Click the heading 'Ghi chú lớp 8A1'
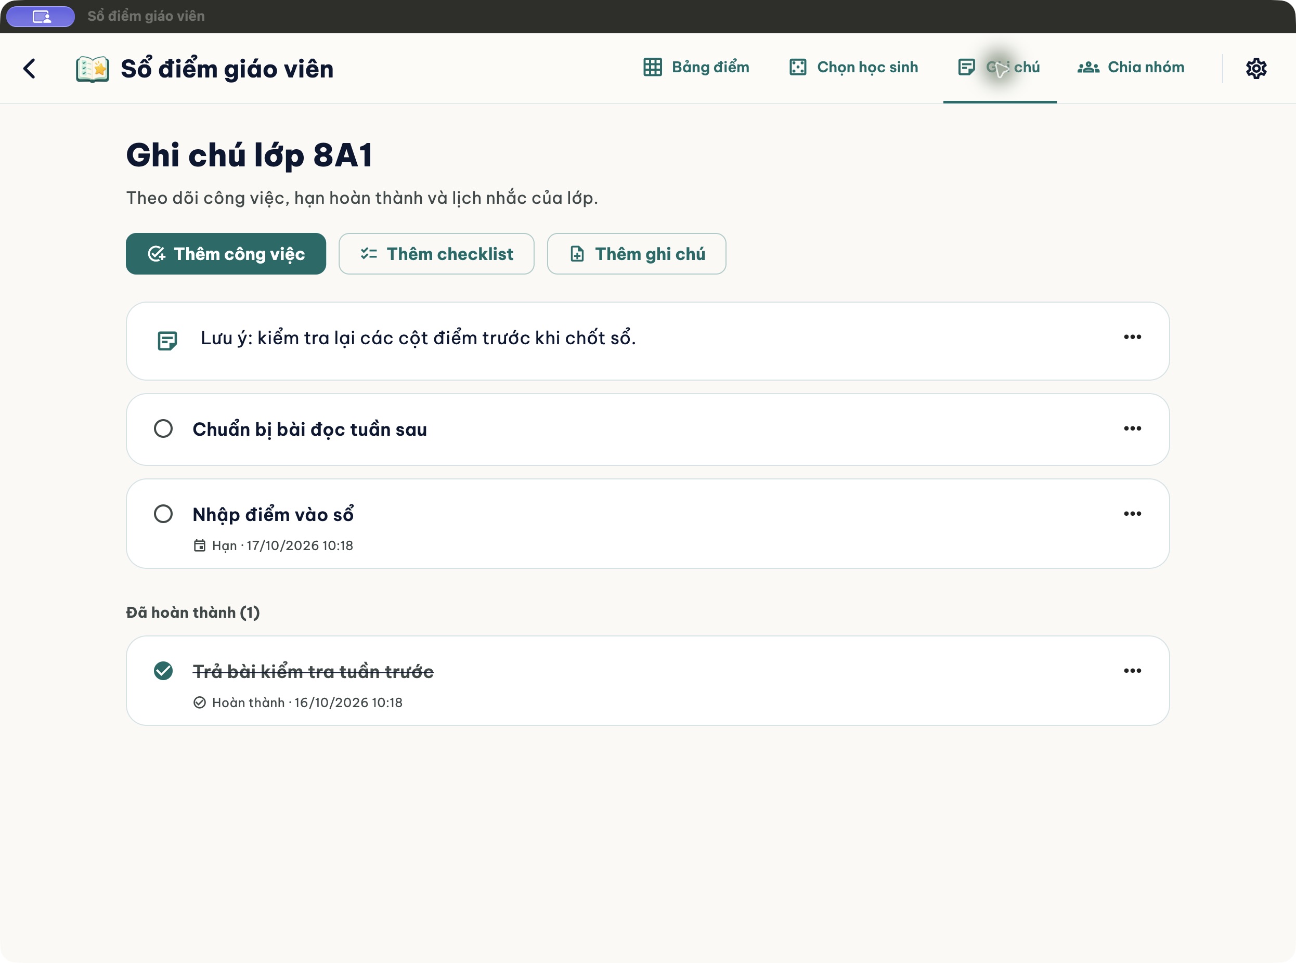 (x=249, y=155)
